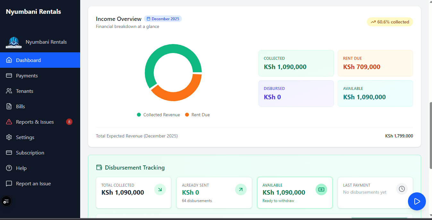
Task: Click the upward arrow icon on Already Sent
Action: pos(241,189)
